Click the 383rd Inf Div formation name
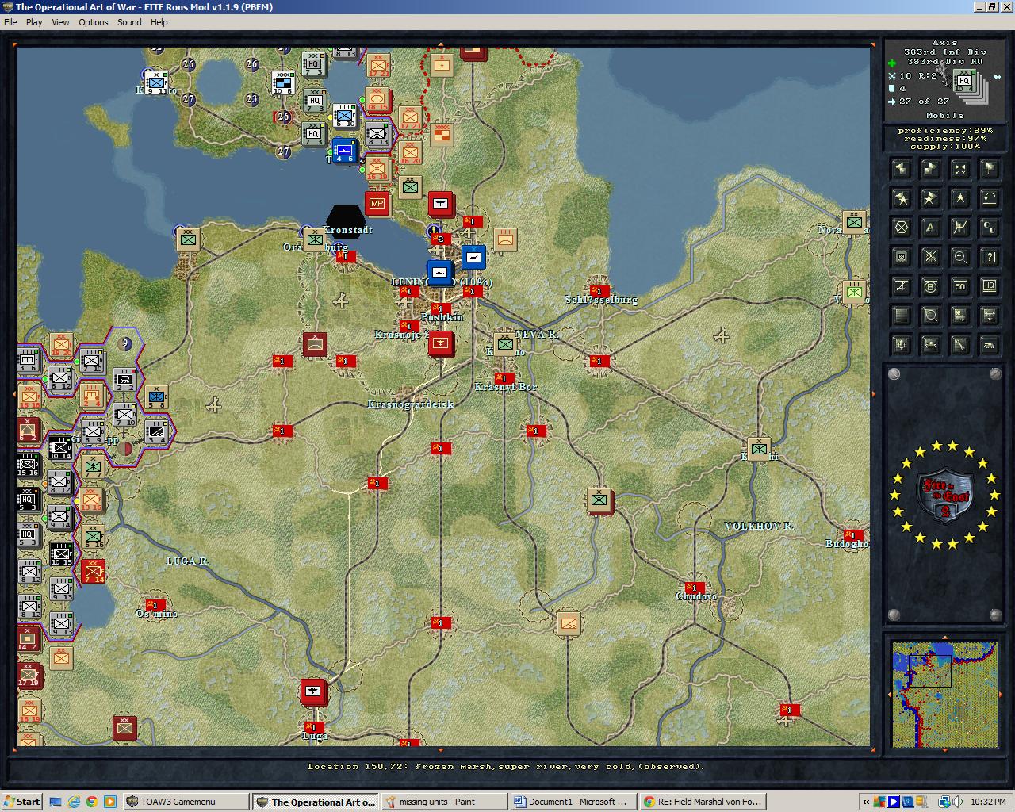1015x812 pixels. click(944, 52)
